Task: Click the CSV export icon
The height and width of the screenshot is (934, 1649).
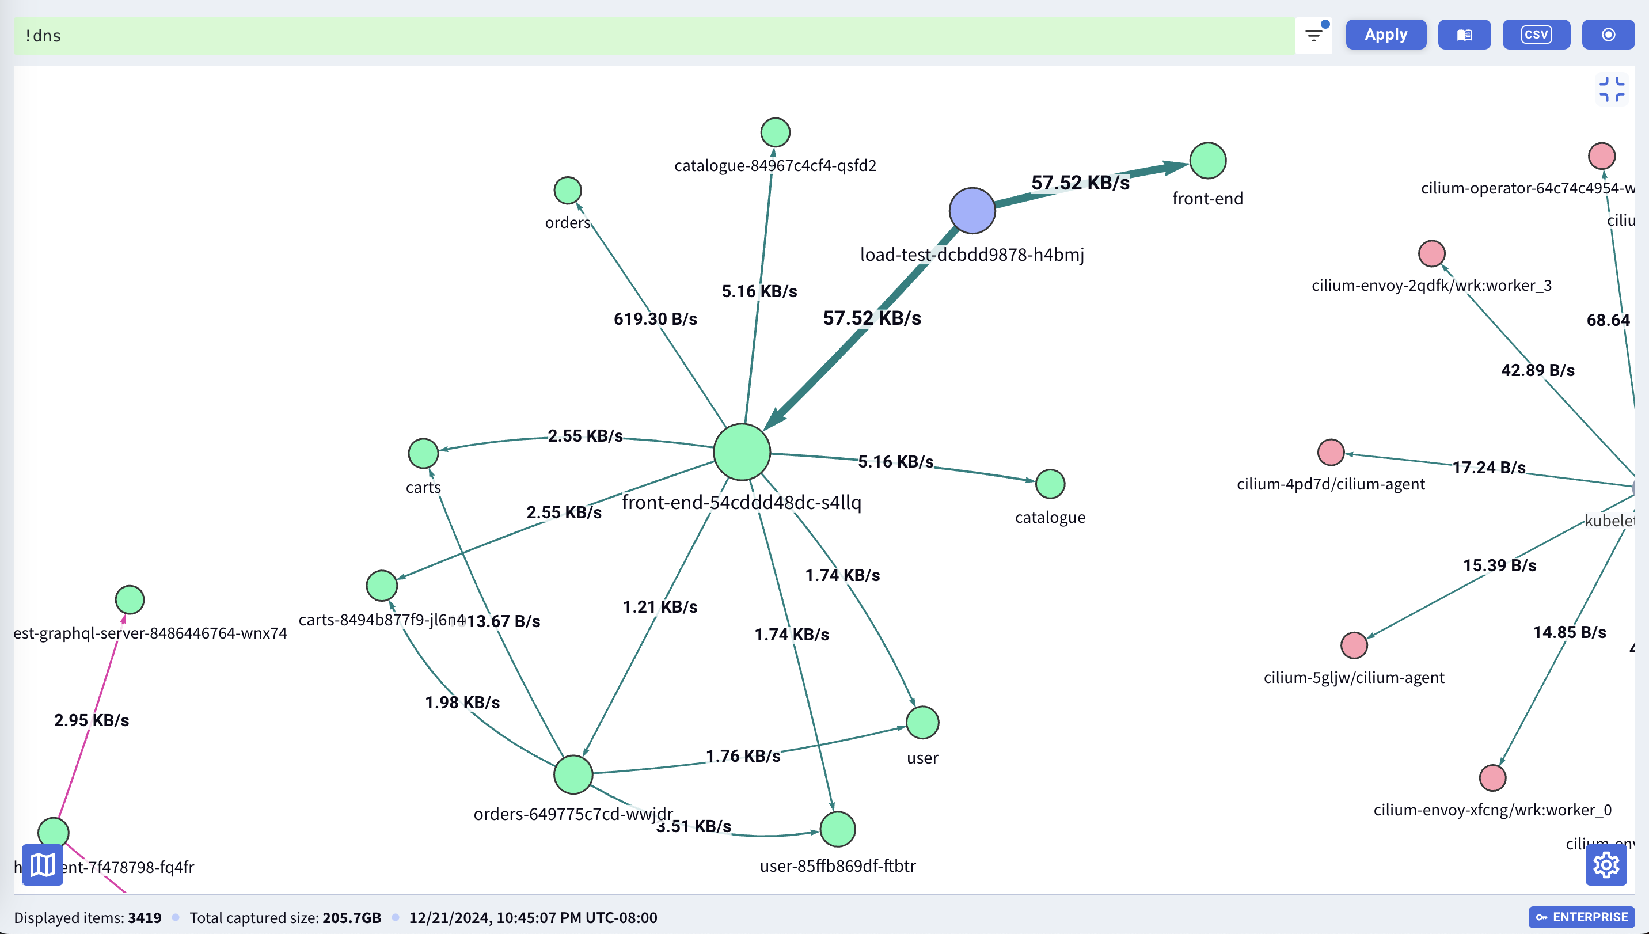Action: pyautogui.click(x=1537, y=34)
